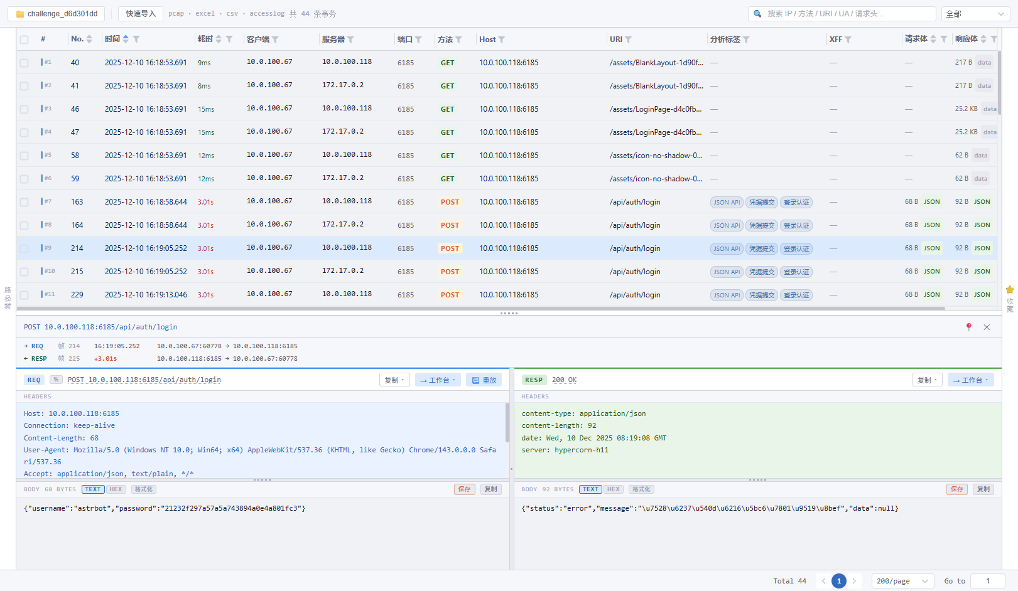The width and height of the screenshot is (1018, 591).
Task: Open the response 复制 copy dropdown
Action: pyautogui.click(x=928, y=380)
